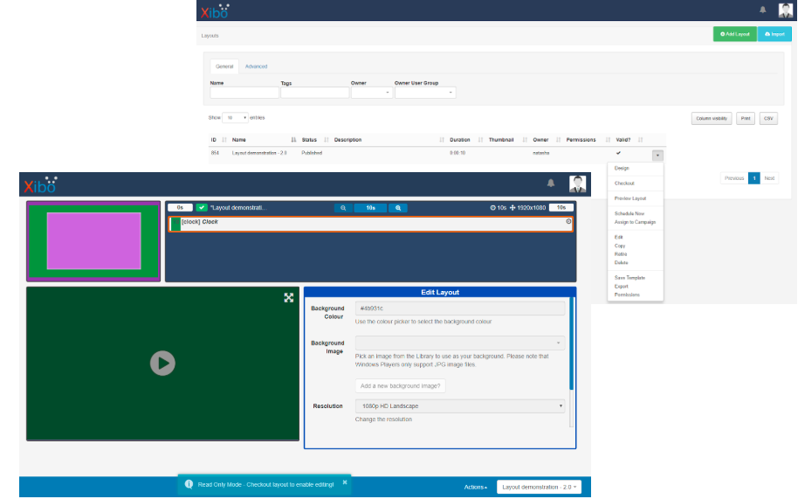Export the table with the CSV button
The image size is (798, 499).
point(768,119)
